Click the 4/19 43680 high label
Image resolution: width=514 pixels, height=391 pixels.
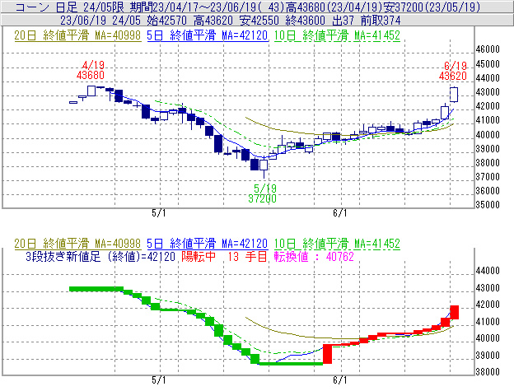pos(91,70)
